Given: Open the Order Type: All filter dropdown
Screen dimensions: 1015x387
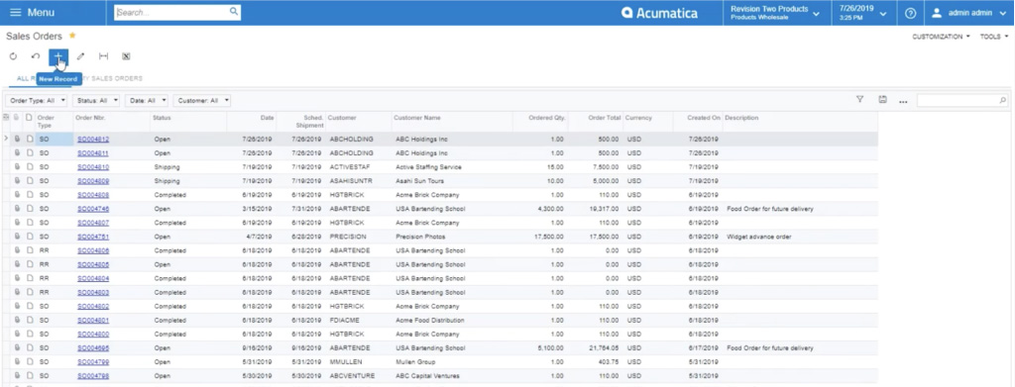Looking at the screenshot, I should click(x=38, y=101).
